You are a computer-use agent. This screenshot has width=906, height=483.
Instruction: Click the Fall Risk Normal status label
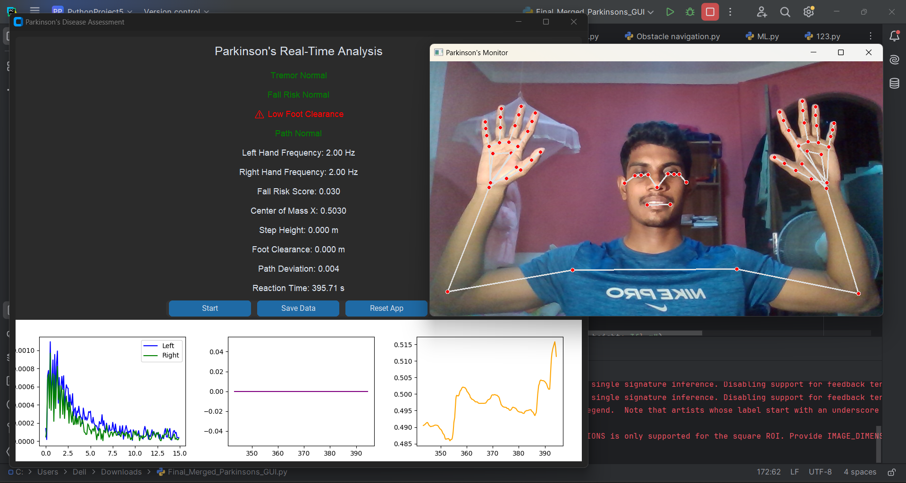click(298, 95)
